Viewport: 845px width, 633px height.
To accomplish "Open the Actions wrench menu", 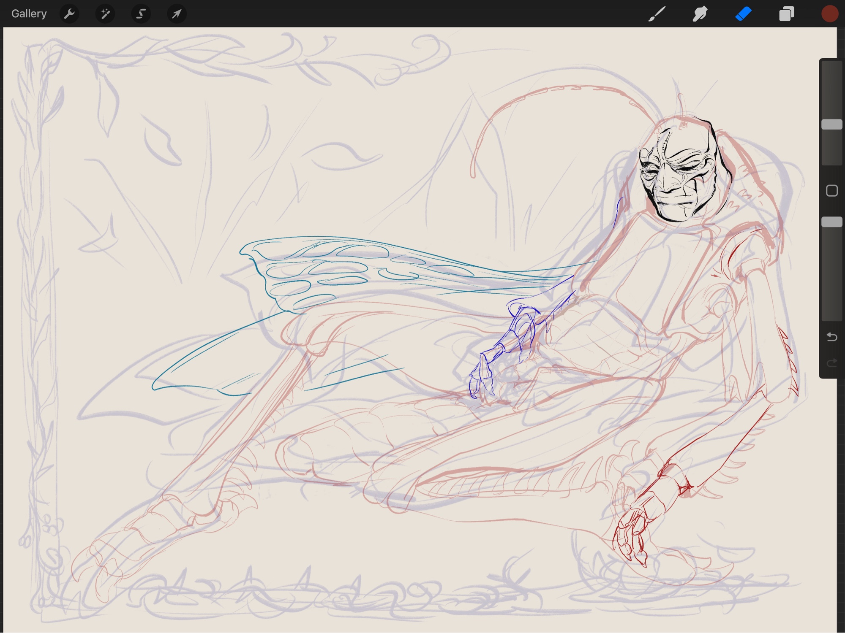I will coord(69,14).
